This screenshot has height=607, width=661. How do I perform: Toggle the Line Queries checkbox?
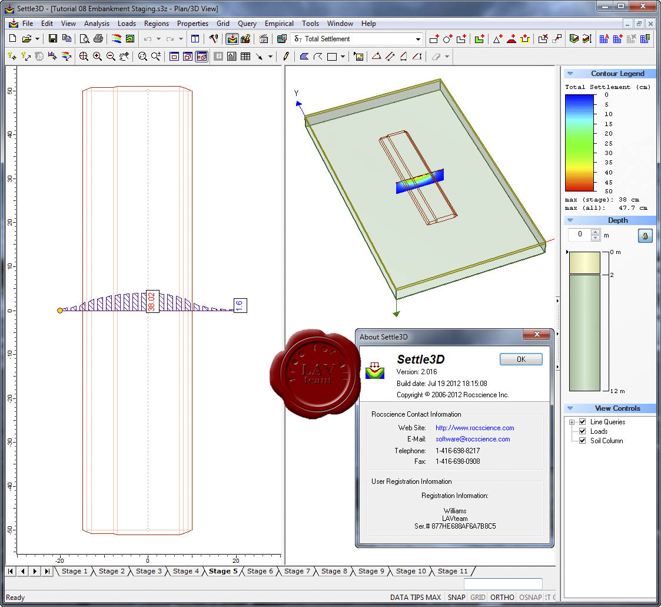[x=583, y=422]
